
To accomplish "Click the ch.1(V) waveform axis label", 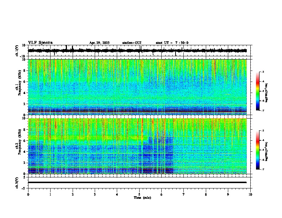I will [x=17, y=51].
